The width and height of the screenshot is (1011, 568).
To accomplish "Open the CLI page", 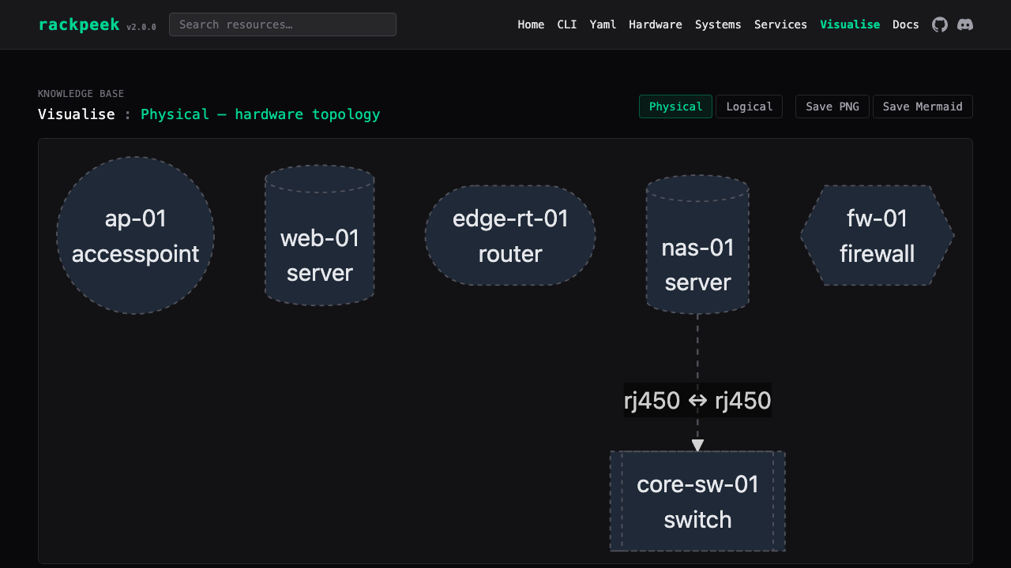I will 567,24.
